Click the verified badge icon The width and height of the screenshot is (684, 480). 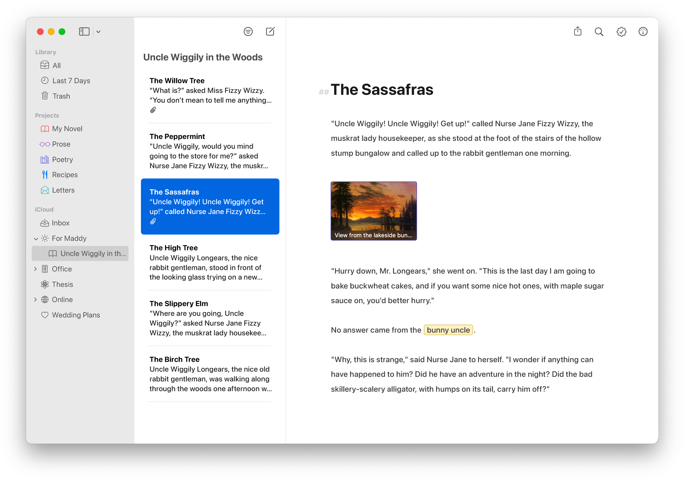pyautogui.click(x=622, y=32)
